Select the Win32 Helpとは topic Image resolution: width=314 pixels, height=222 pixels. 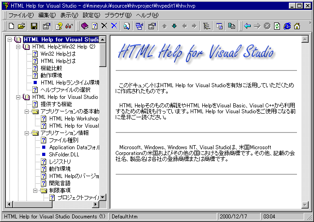(x=58, y=54)
